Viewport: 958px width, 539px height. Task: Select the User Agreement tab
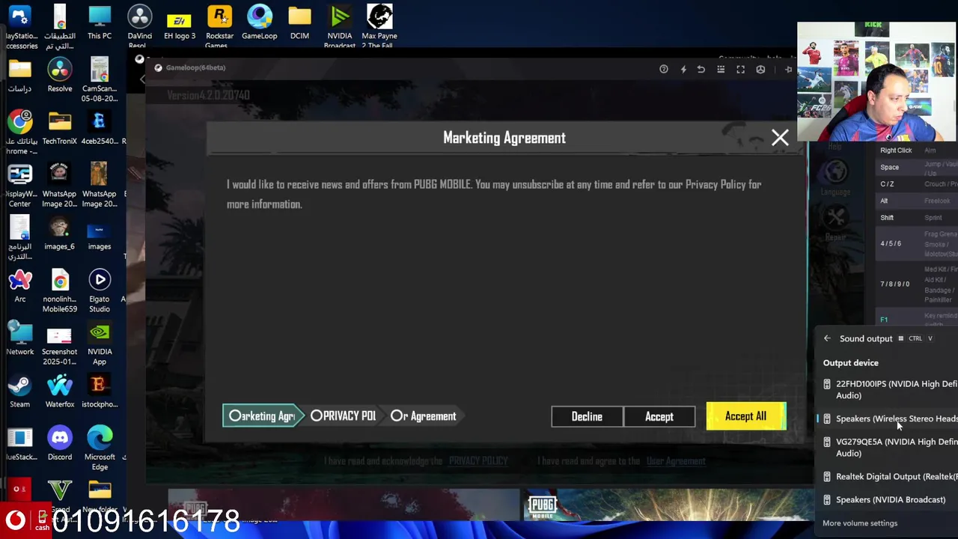(424, 416)
